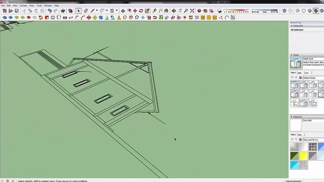Select the Tape Measure tool
This screenshot has height=182, width=324.
154,11
